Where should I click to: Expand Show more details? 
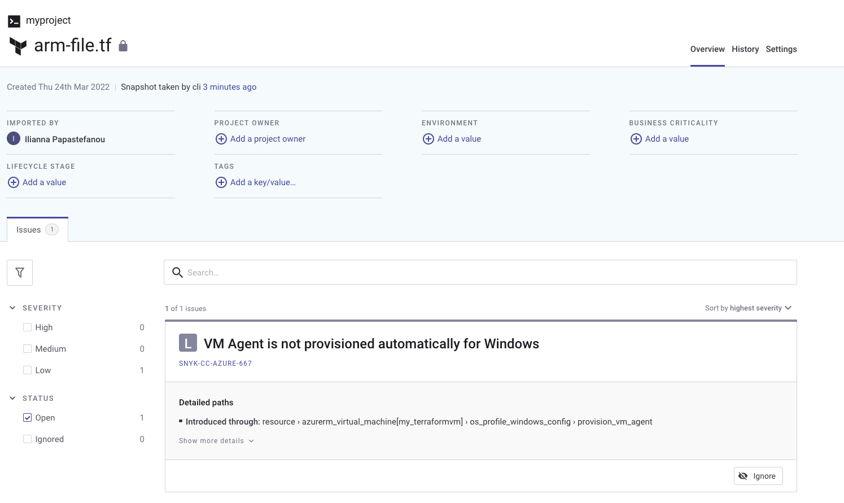[216, 441]
